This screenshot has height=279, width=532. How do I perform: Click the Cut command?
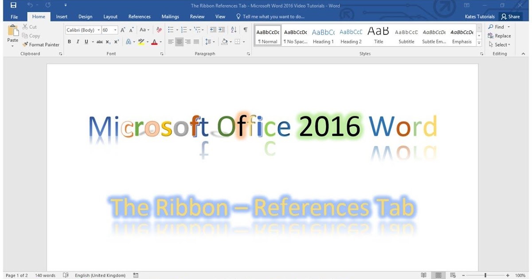pos(30,27)
